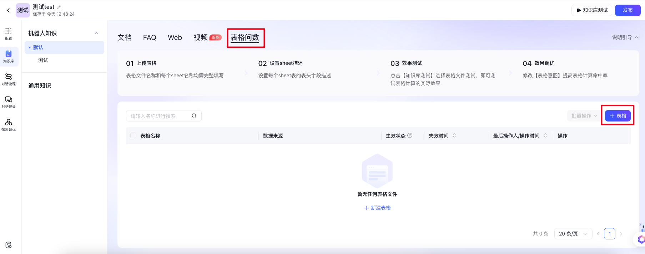Collapse the 默认 tree node

[30, 47]
